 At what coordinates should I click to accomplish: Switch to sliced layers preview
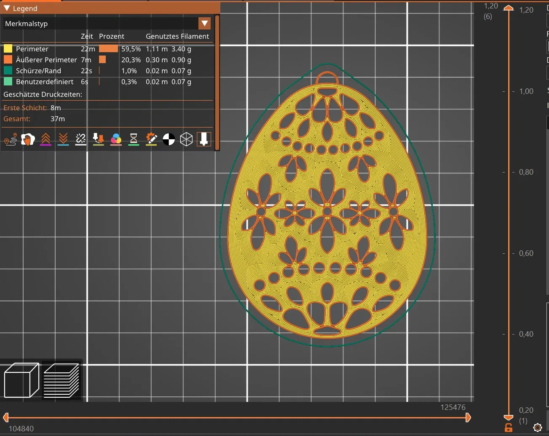pyautogui.click(x=62, y=380)
